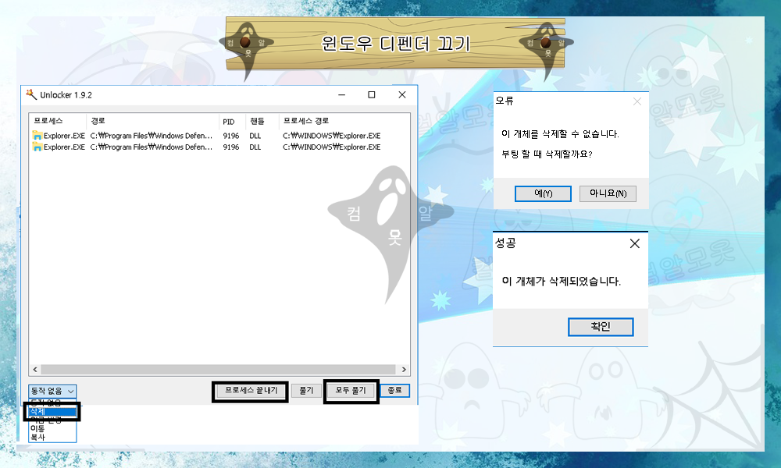This screenshot has width=781, height=468.
Task: Click the second row's DLL handle cell
Action: coord(255,147)
